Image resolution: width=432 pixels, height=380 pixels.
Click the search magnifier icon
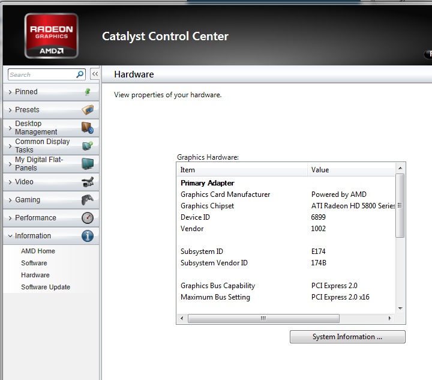(x=80, y=74)
